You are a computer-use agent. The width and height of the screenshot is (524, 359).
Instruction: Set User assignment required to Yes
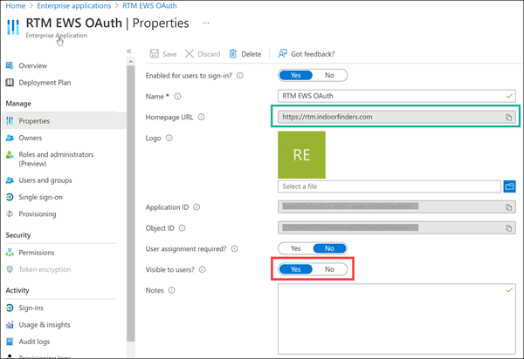click(x=296, y=248)
